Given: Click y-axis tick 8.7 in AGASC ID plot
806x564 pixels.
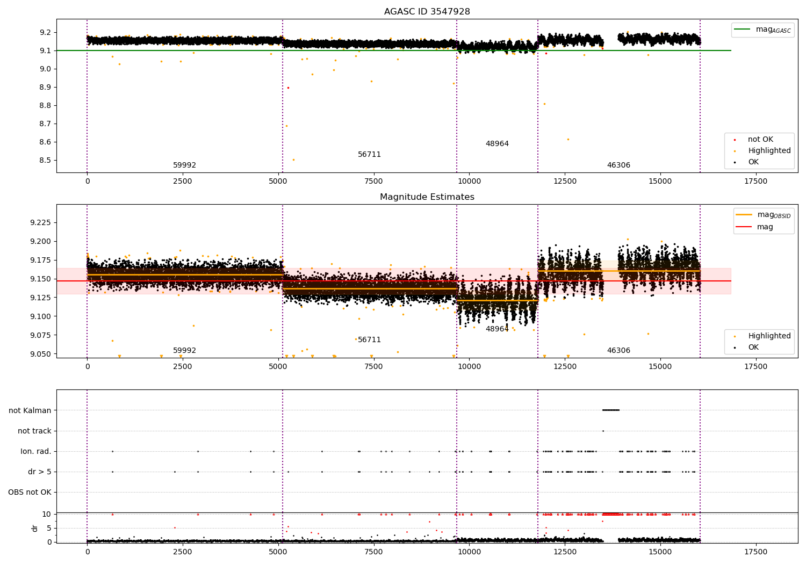Looking at the screenshot, I should [x=45, y=124].
